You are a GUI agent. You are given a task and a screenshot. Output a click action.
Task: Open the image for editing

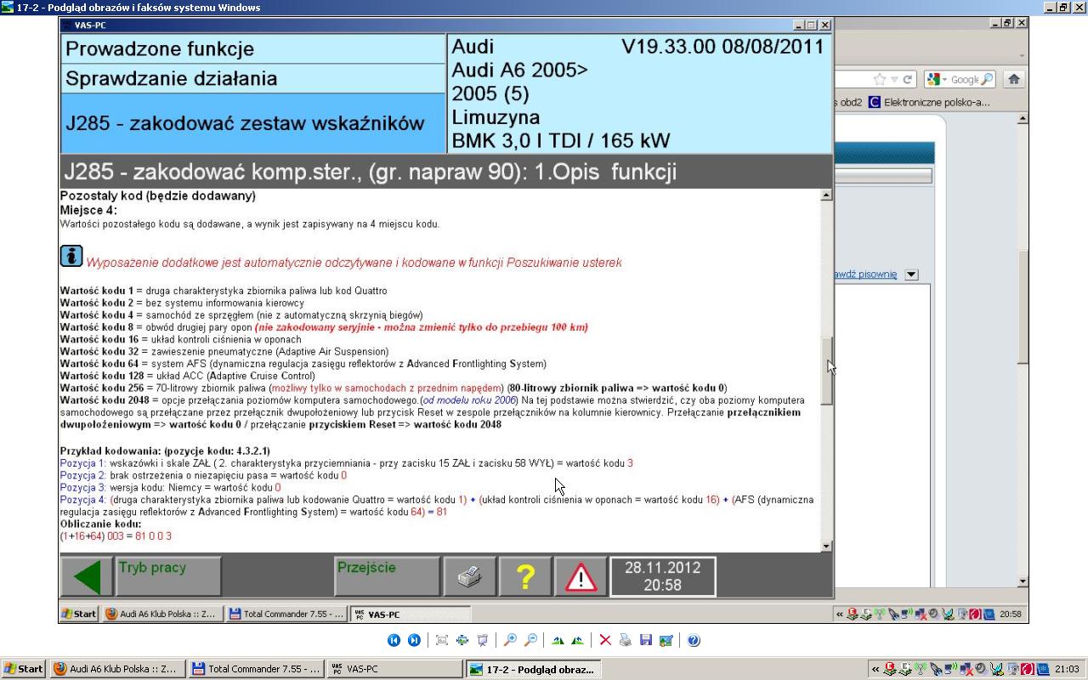pyautogui.click(x=666, y=640)
